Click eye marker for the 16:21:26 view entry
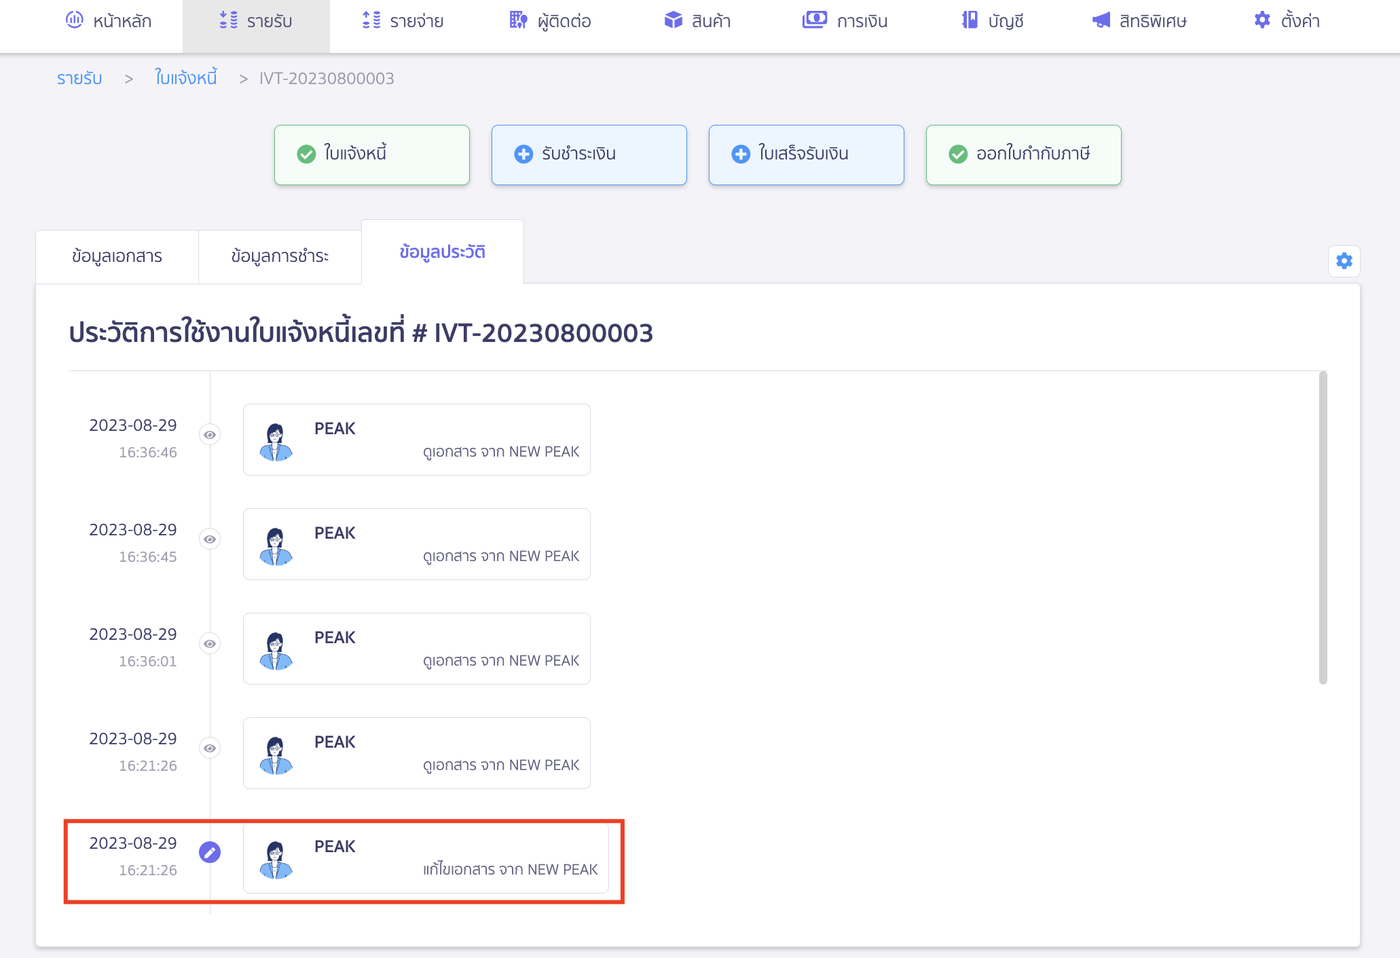This screenshot has height=958, width=1400. [210, 748]
